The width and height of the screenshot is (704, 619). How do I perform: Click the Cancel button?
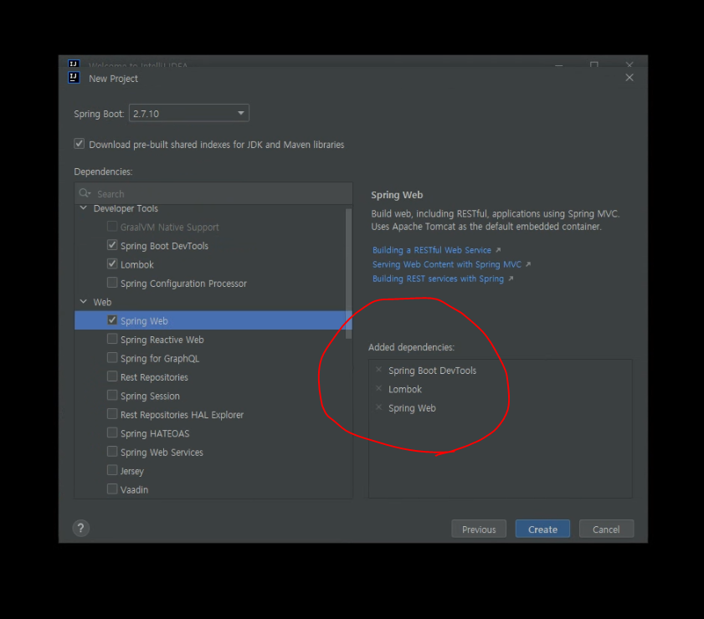pos(606,529)
